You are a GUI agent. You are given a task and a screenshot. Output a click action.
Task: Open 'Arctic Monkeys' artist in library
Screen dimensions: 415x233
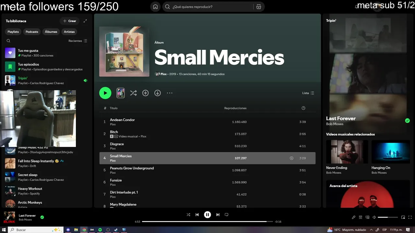click(x=46, y=204)
